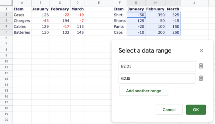Select column G header

click(x=136, y=3)
